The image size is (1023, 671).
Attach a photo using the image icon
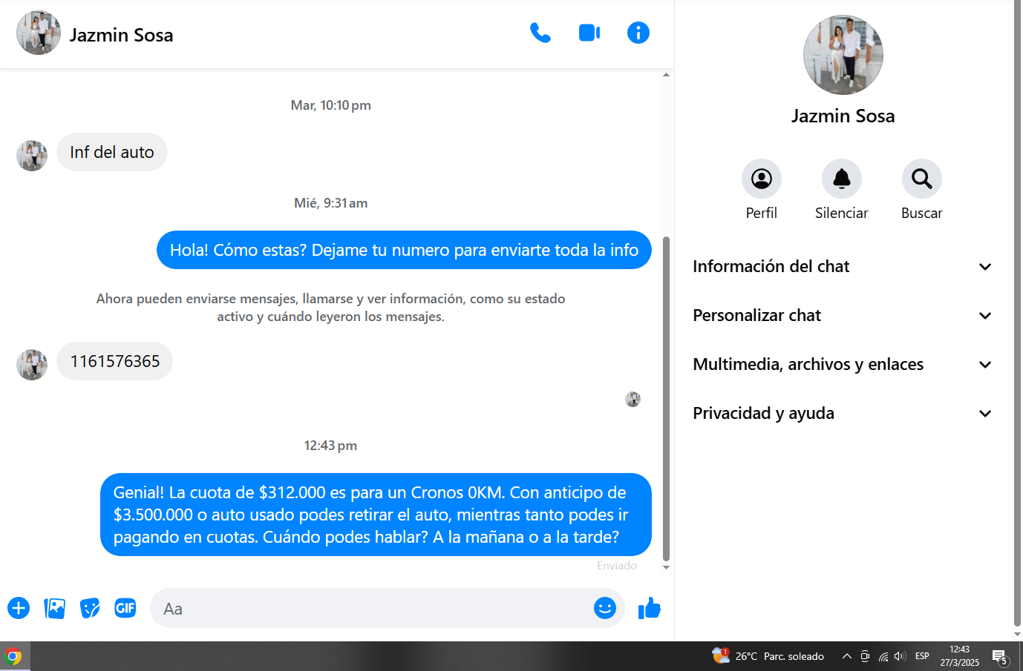pyautogui.click(x=54, y=609)
